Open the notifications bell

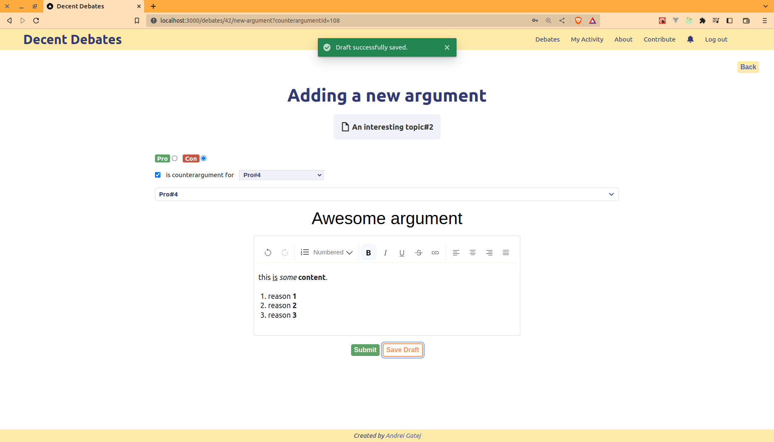point(690,39)
